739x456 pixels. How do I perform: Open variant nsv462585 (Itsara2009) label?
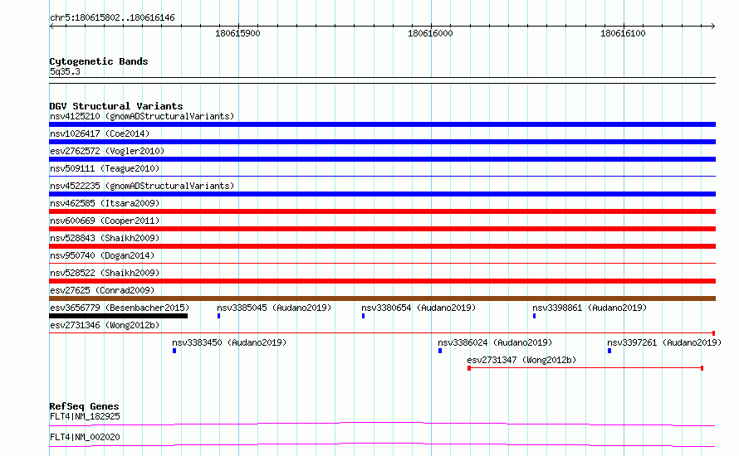tap(105, 203)
